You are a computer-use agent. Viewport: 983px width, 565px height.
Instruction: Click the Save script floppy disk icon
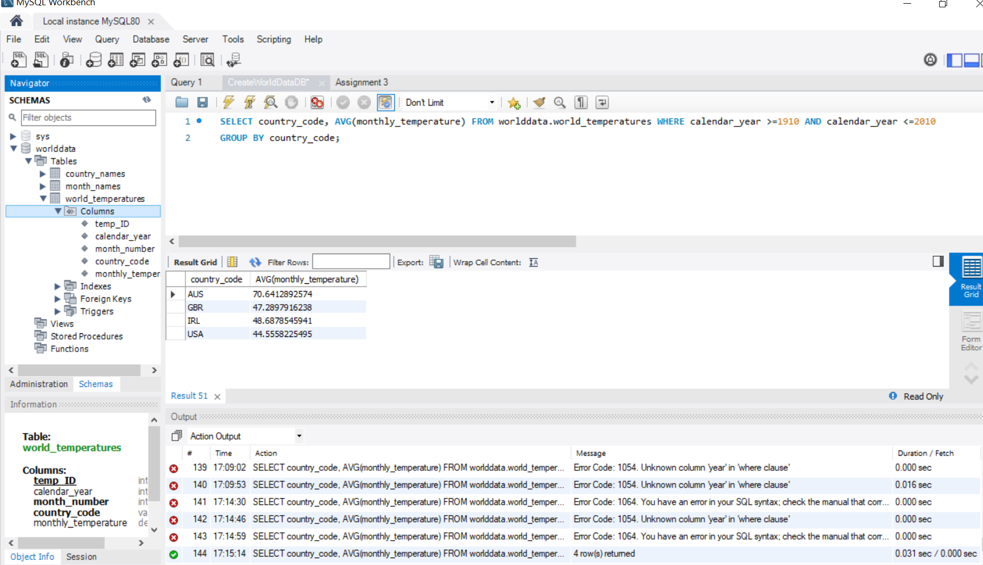coord(202,103)
